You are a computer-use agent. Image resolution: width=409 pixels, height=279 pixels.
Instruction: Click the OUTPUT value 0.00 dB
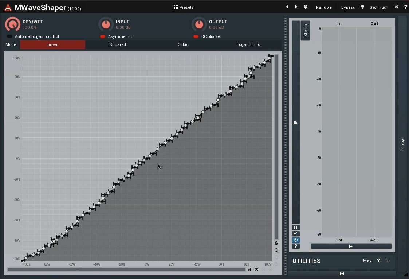tap(216, 27)
